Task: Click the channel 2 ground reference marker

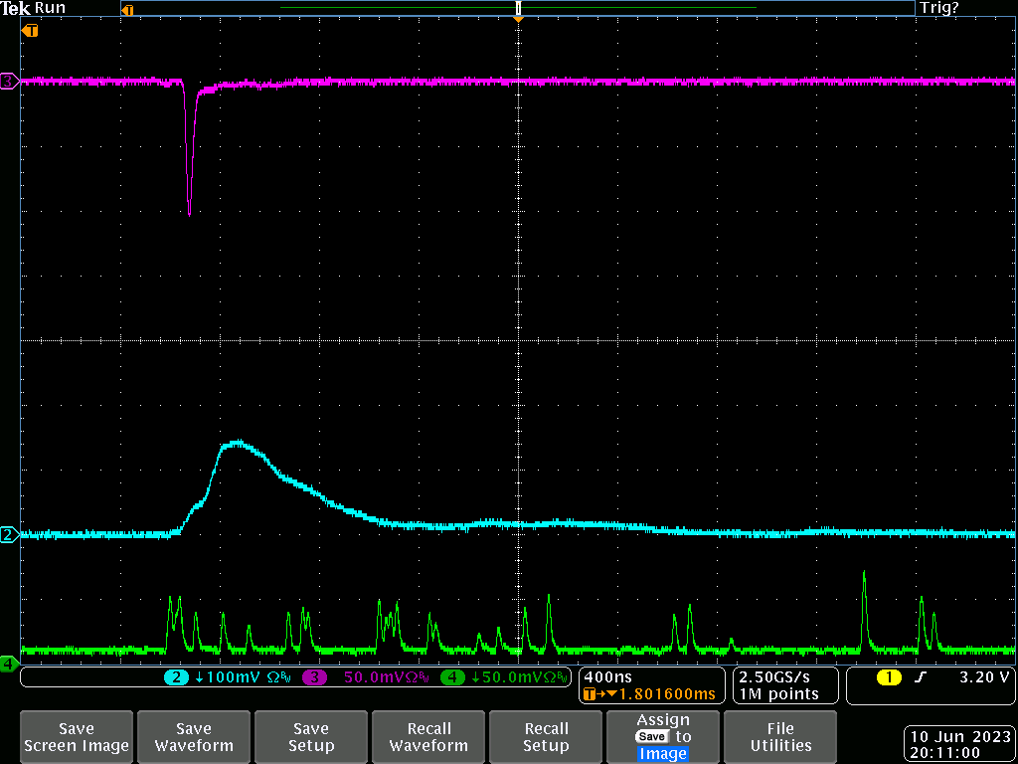Action: pyautogui.click(x=10, y=534)
